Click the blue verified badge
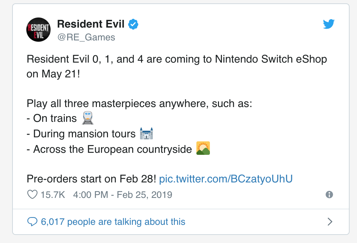This screenshot has width=357, height=243. tap(133, 24)
